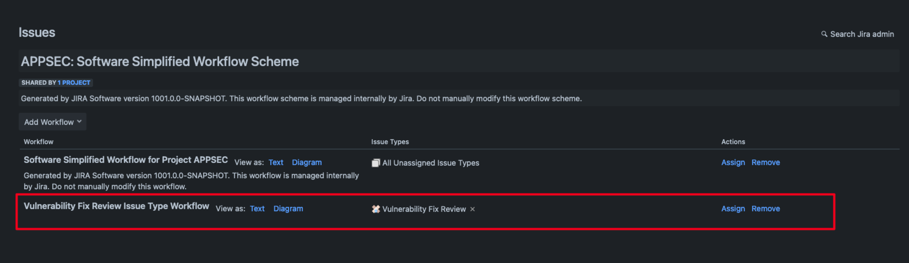
Task: Click the Search Jira admin magnifier icon
Action: click(824, 34)
